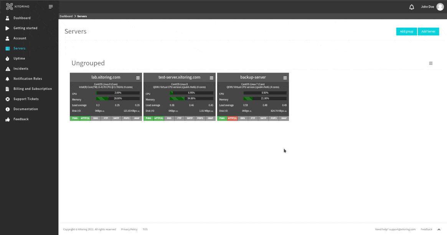Click the Privacy Policy footer link
Viewport: 447px width, 235px height.
129,229
